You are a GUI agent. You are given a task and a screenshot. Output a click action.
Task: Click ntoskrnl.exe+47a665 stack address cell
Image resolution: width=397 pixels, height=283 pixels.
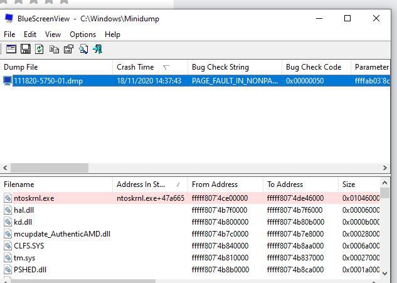click(x=151, y=198)
